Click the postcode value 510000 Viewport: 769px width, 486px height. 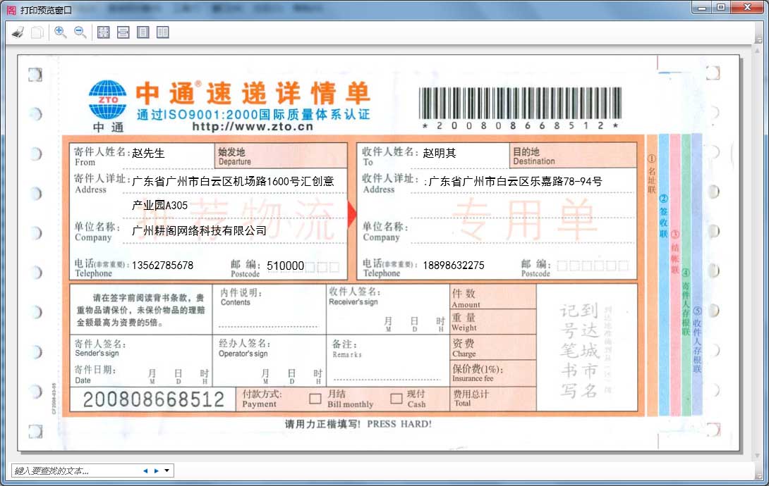286,266
